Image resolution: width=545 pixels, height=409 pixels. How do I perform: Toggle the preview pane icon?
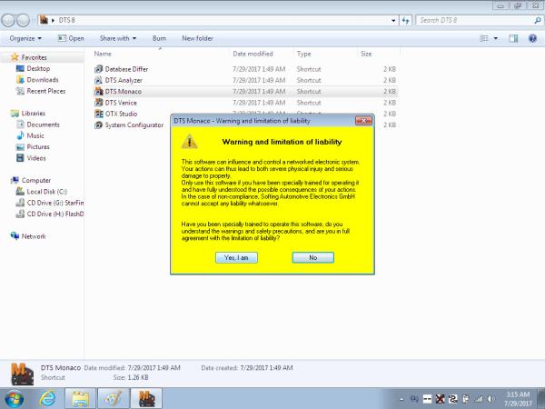[513, 38]
